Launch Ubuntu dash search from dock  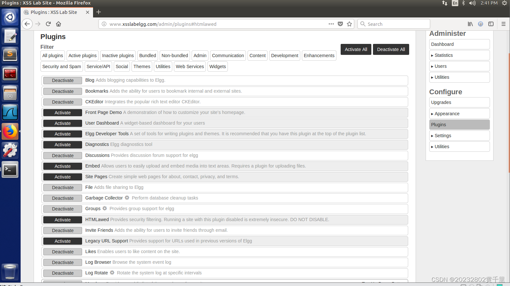coord(10,17)
